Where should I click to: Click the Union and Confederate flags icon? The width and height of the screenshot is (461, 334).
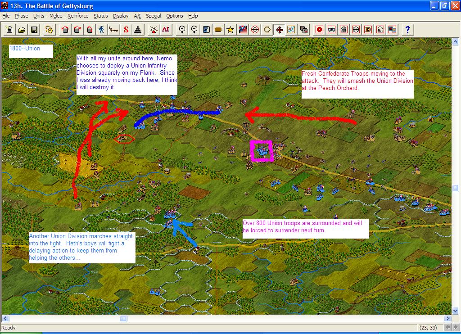[243, 29]
